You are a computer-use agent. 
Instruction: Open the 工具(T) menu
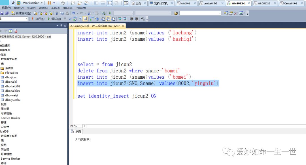pyautogui.click(x=56, y=8)
